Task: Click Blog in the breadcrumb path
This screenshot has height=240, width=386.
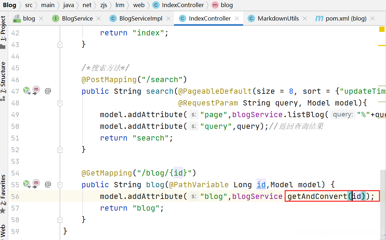Action: click(x=10, y=5)
